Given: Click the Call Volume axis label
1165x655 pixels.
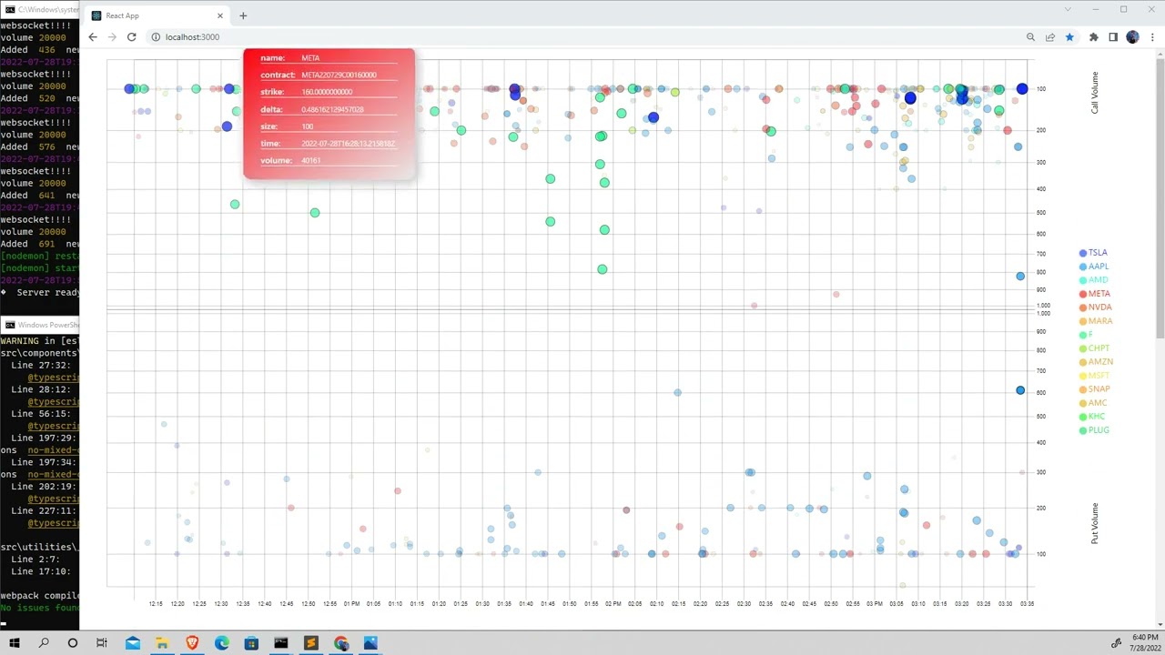Looking at the screenshot, I should 1095,93.
